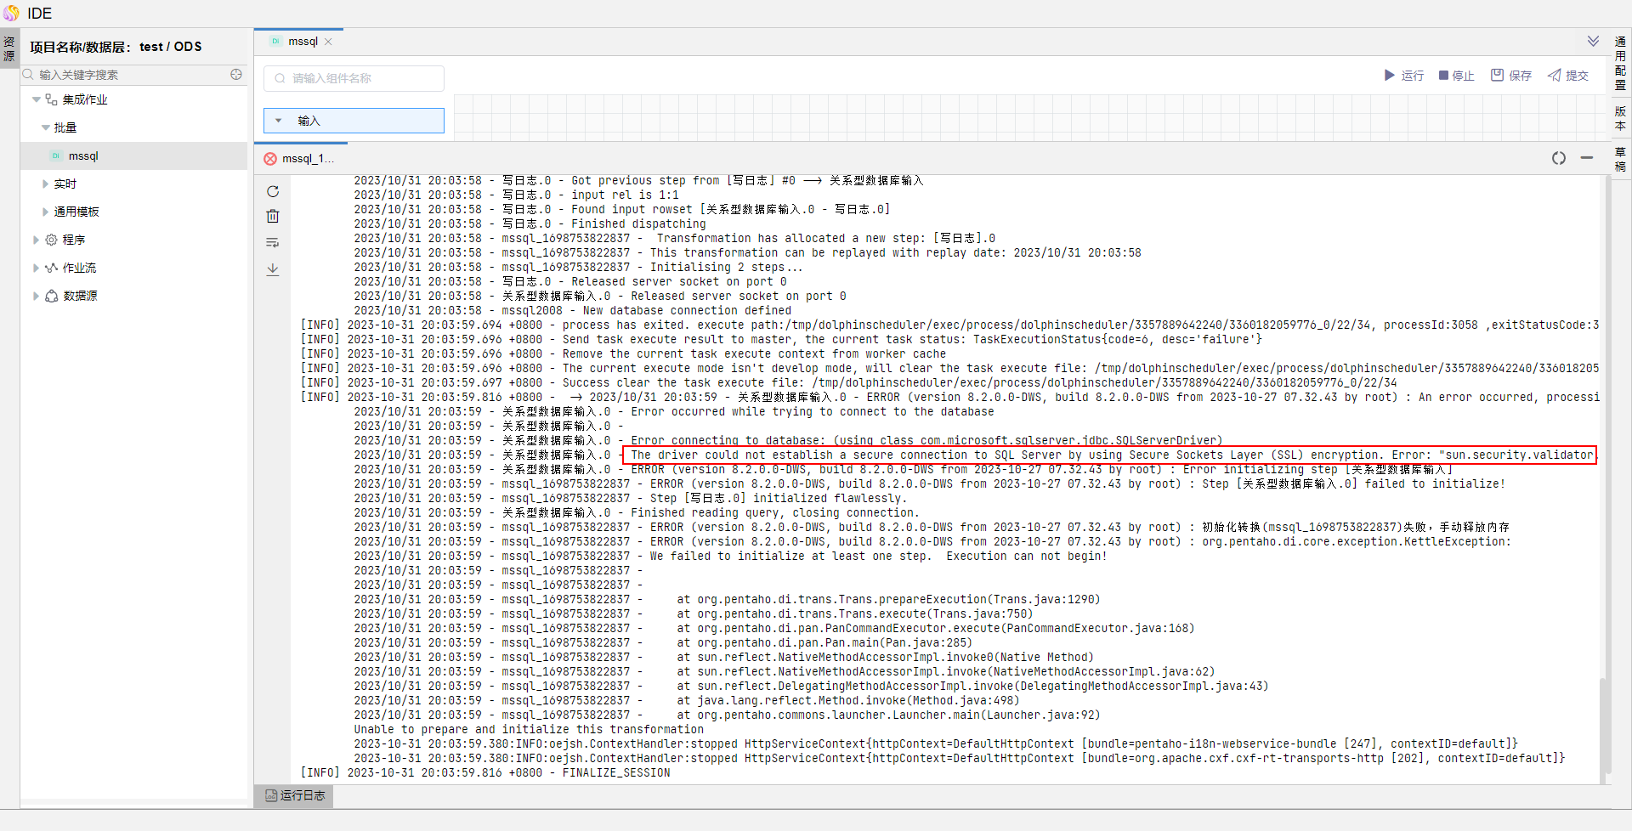Image resolution: width=1632 pixels, height=831 pixels.
Task: Click the 保存 save button
Action: pyautogui.click(x=1511, y=76)
